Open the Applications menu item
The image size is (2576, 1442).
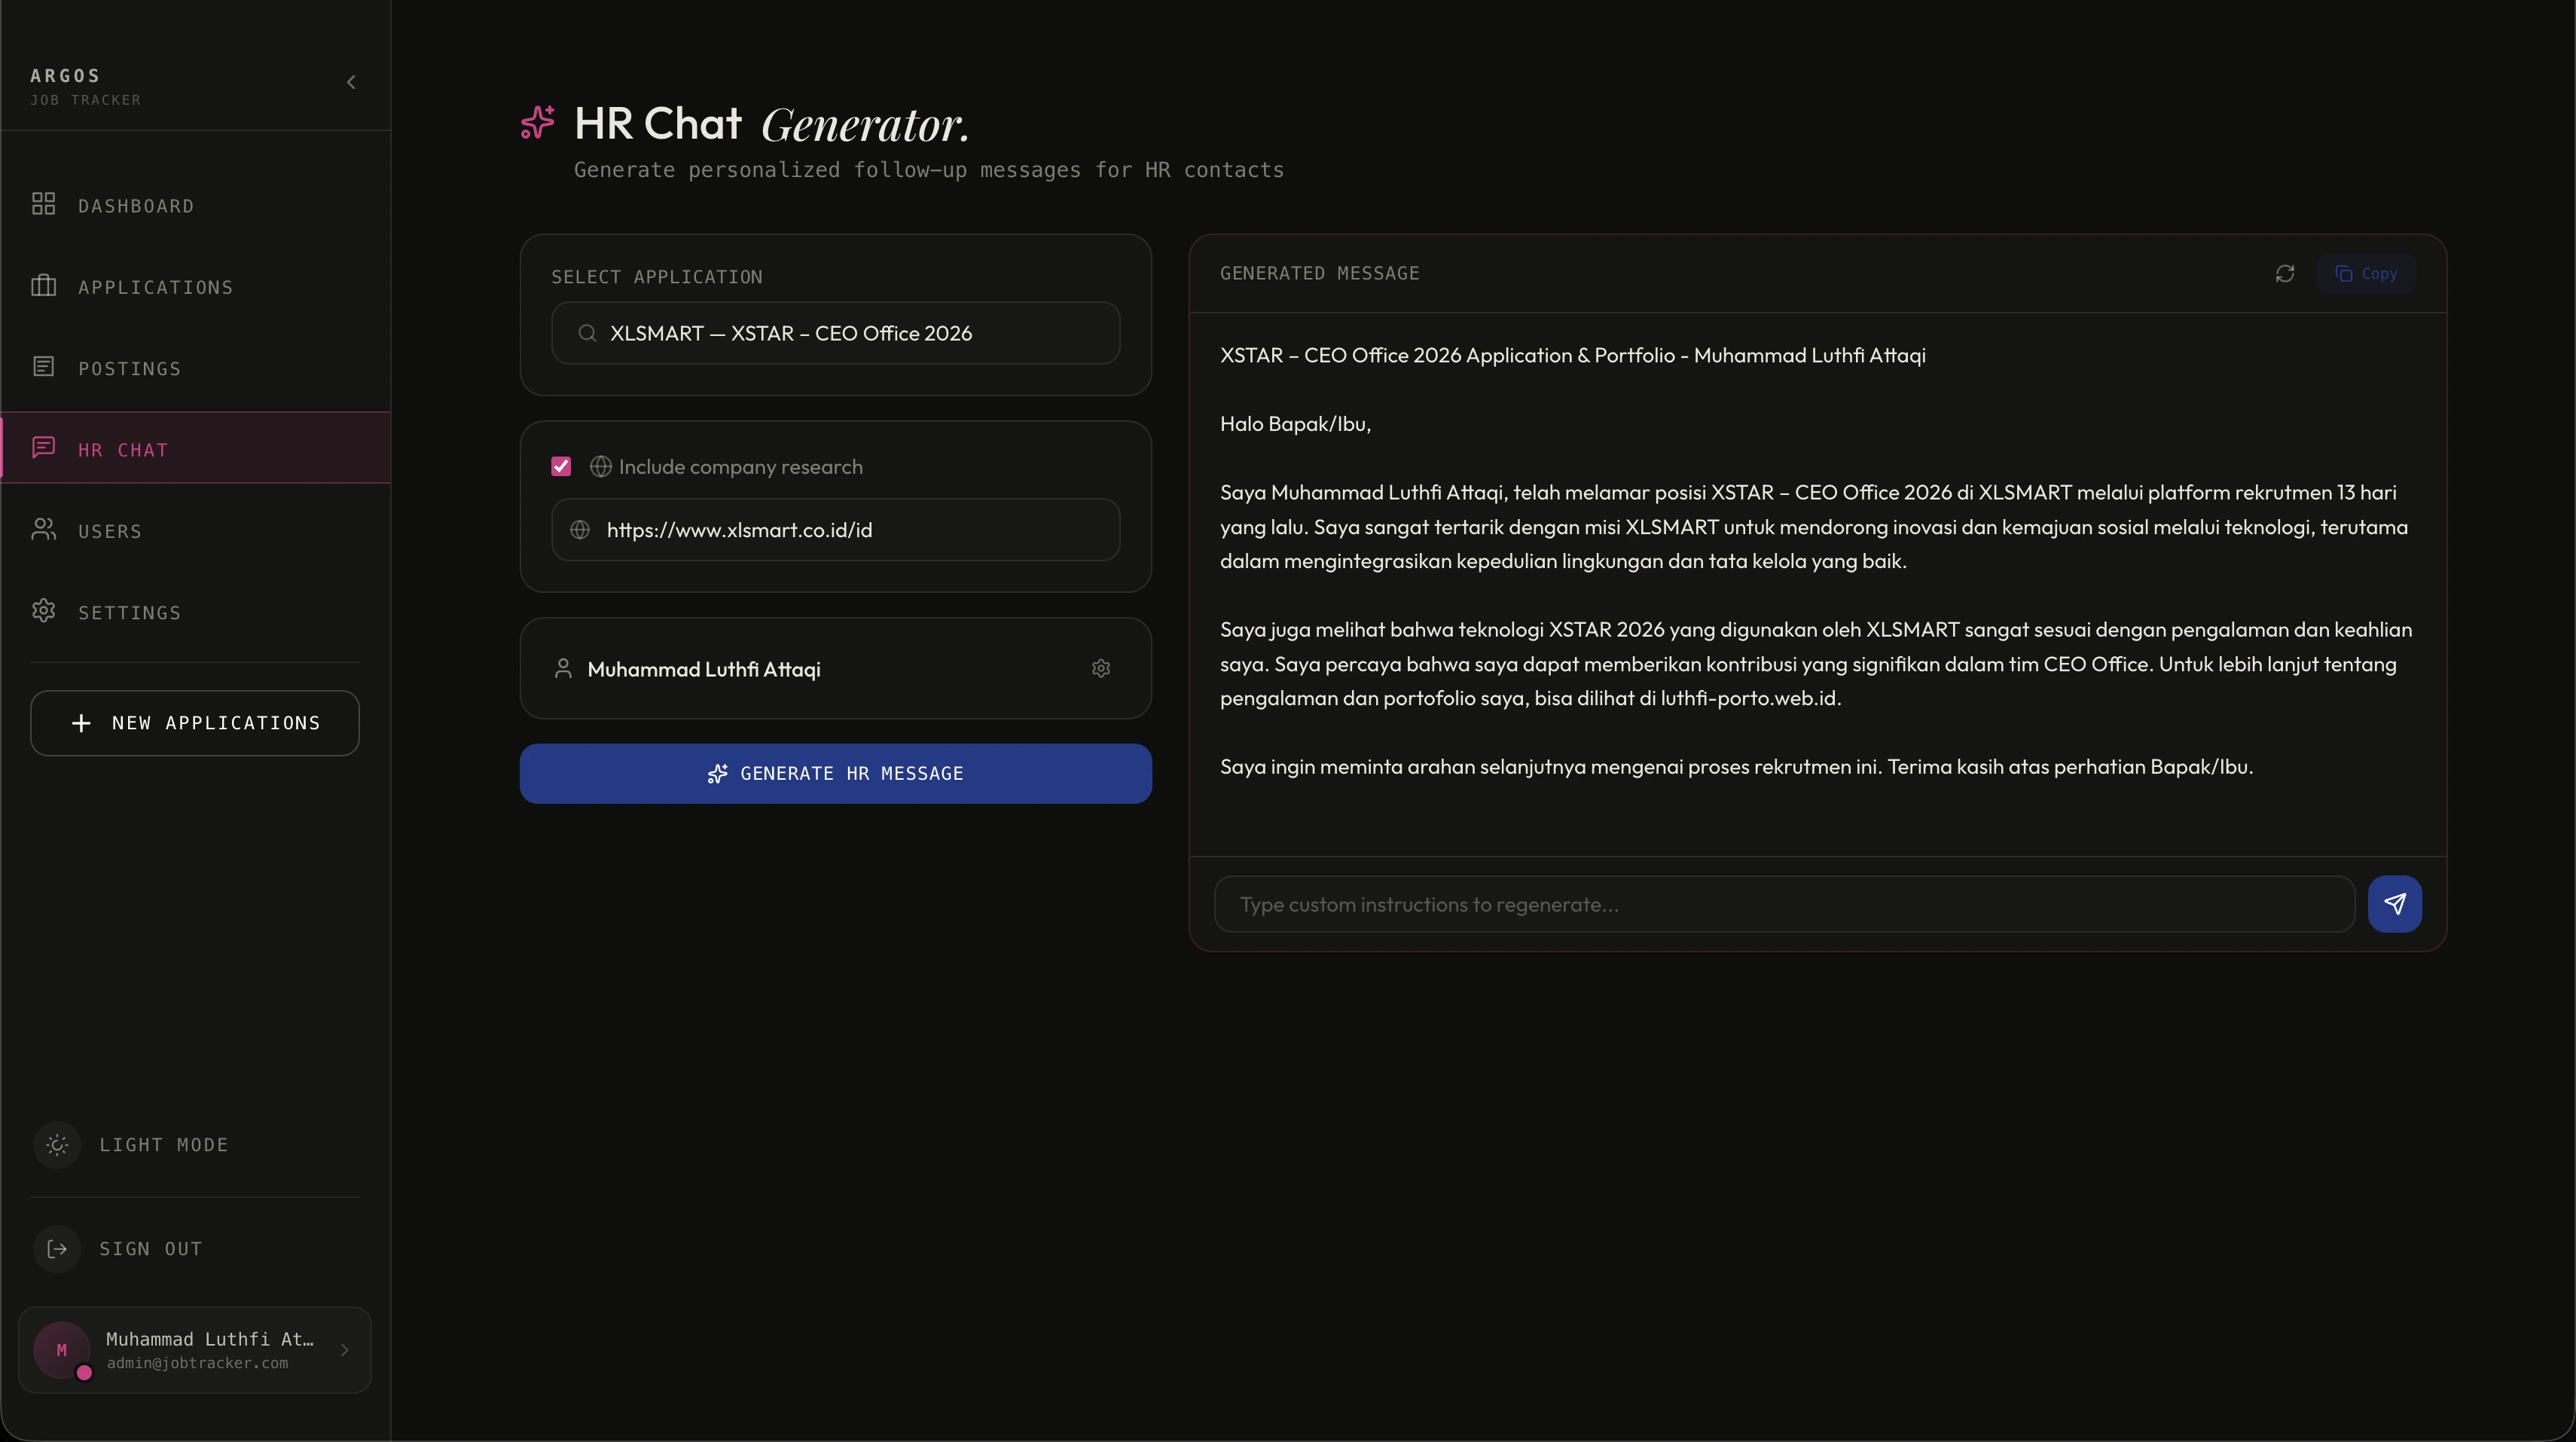point(195,287)
